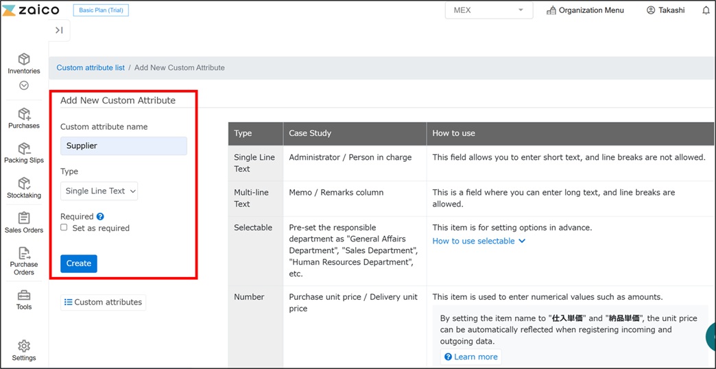Expand the chevron under Inventories
This screenshot has width=716, height=369.
point(24,86)
